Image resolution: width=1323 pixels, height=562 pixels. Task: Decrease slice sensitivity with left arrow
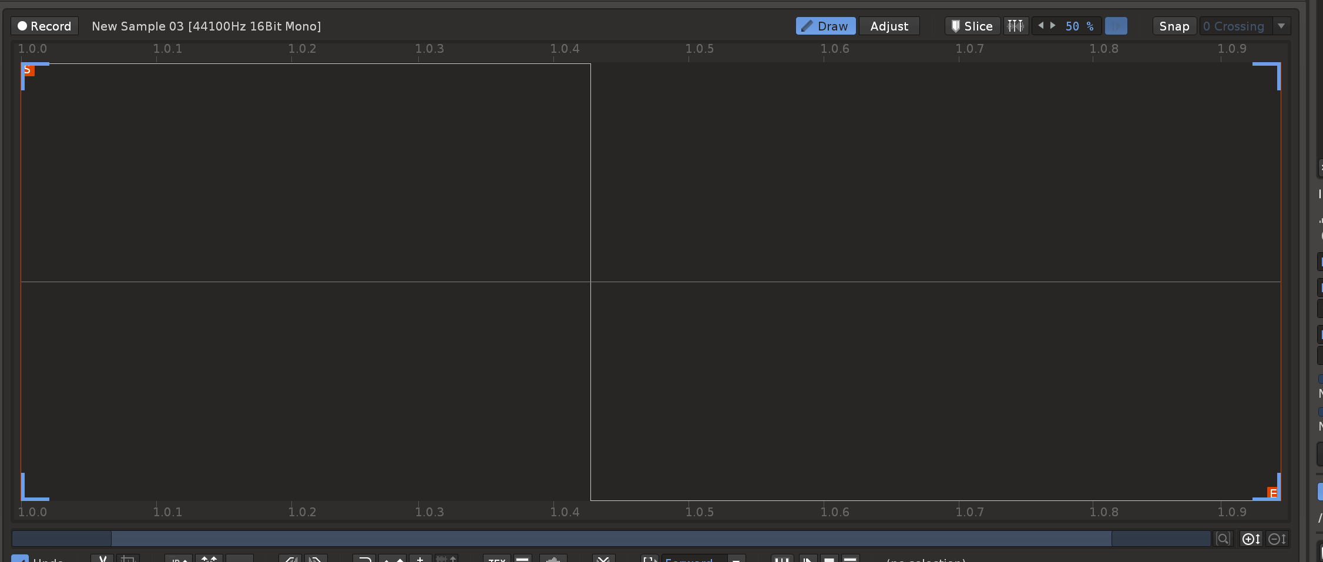pos(1040,26)
